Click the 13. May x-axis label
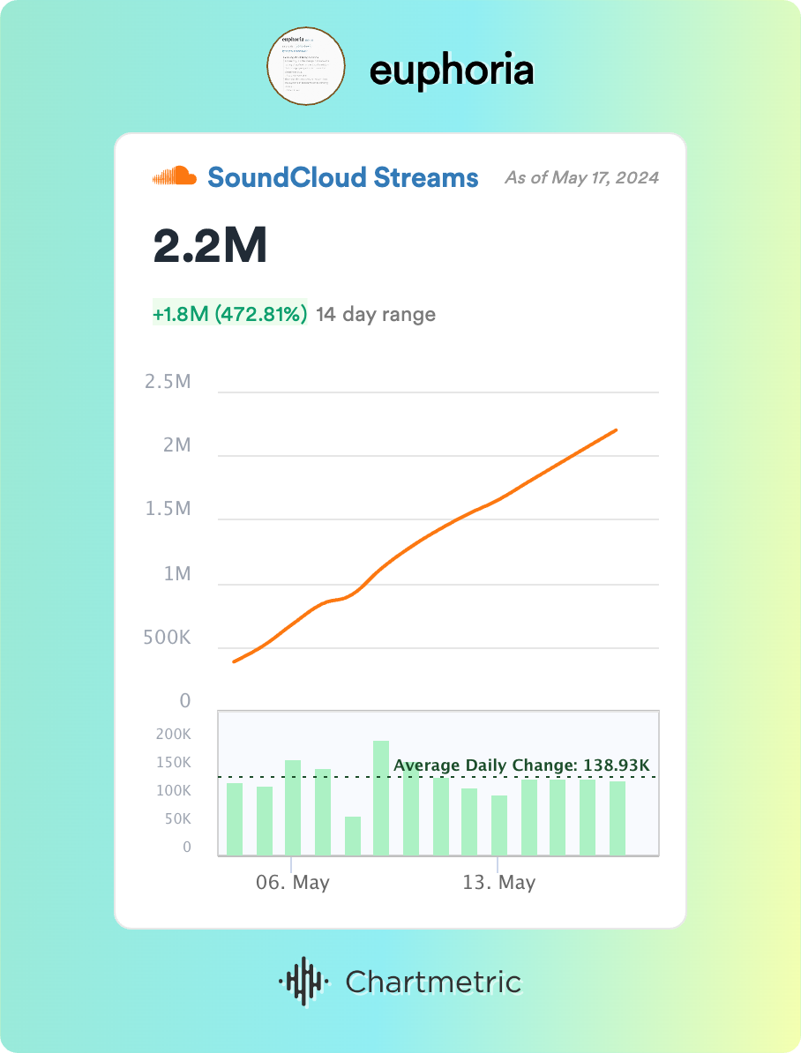Image resolution: width=801 pixels, height=1053 pixels. pyautogui.click(x=498, y=882)
